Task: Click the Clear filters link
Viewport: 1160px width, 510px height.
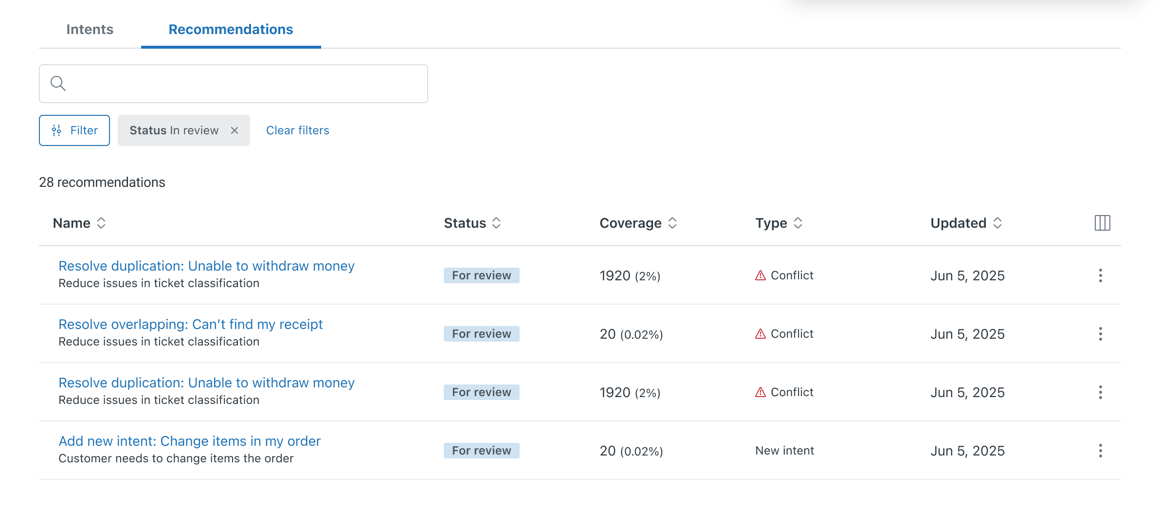Action: point(297,130)
